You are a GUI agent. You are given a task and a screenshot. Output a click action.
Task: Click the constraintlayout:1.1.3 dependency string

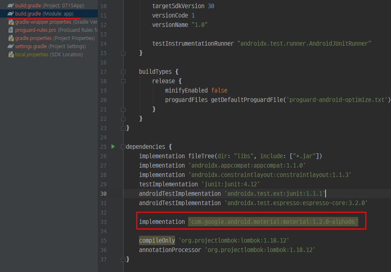coord(270,175)
